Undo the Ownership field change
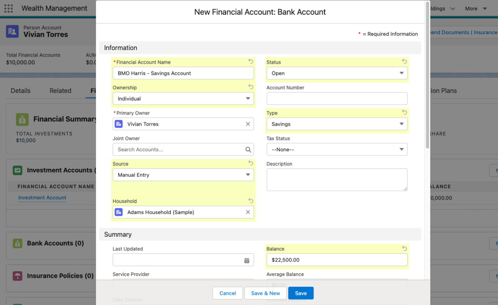 click(251, 87)
